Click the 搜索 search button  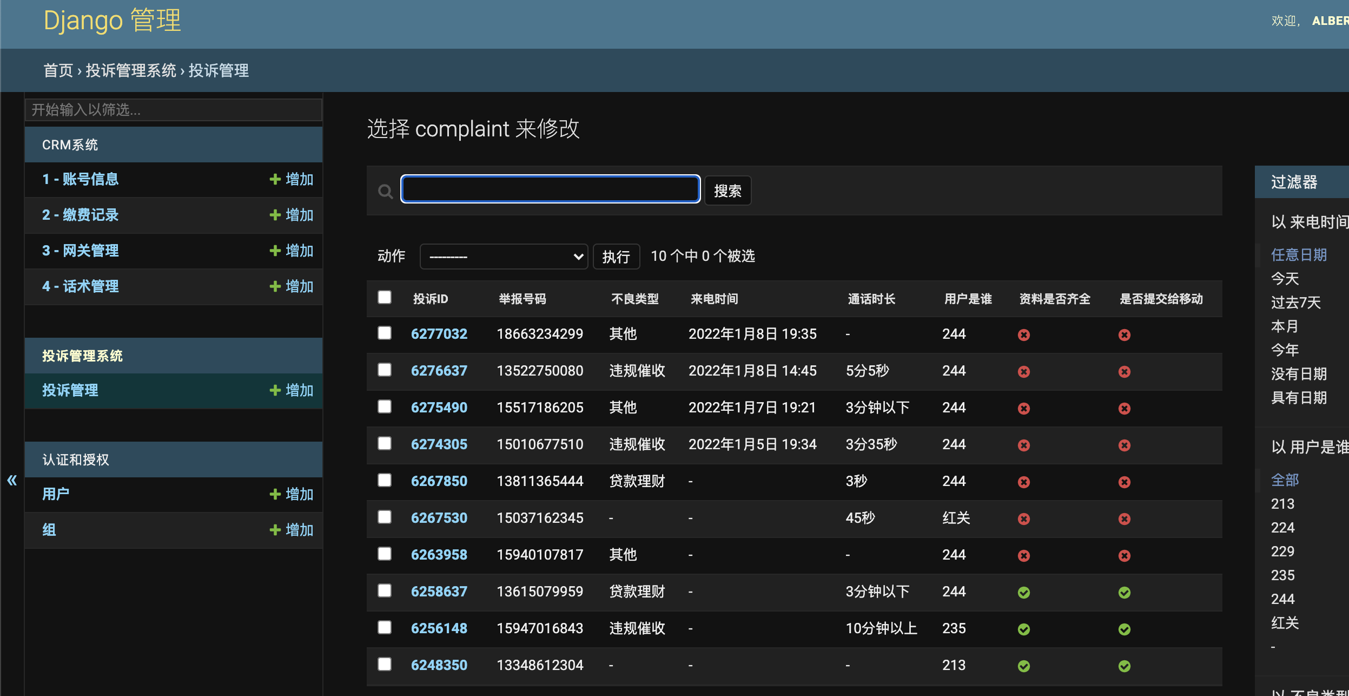click(728, 191)
